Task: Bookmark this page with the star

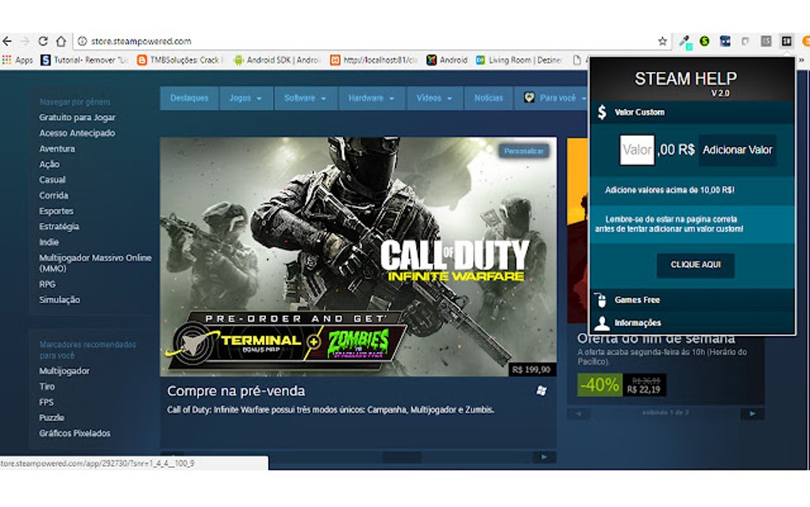Action: tap(662, 41)
